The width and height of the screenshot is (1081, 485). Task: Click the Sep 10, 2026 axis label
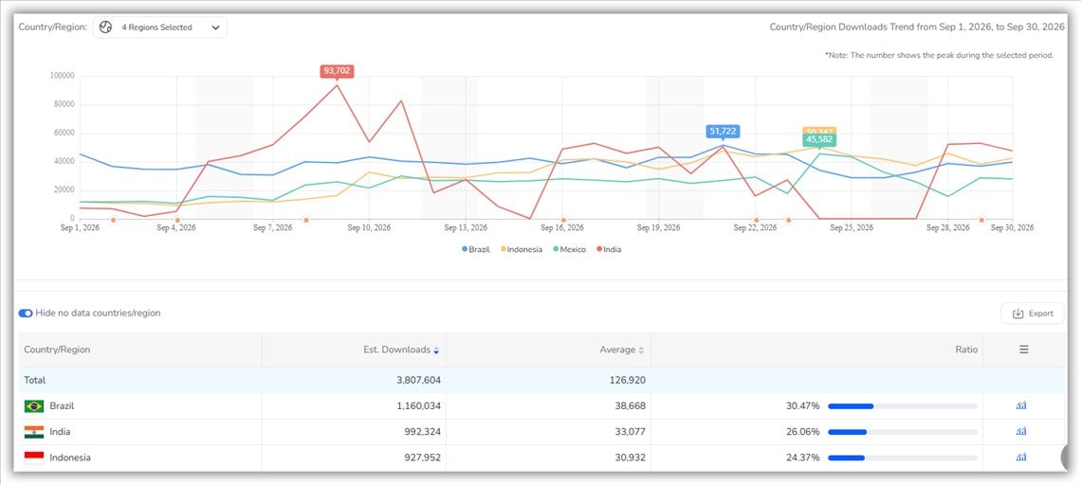tap(369, 227)
